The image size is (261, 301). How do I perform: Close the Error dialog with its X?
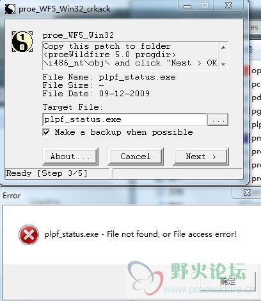pyautogui.click(x=247, y=193)
